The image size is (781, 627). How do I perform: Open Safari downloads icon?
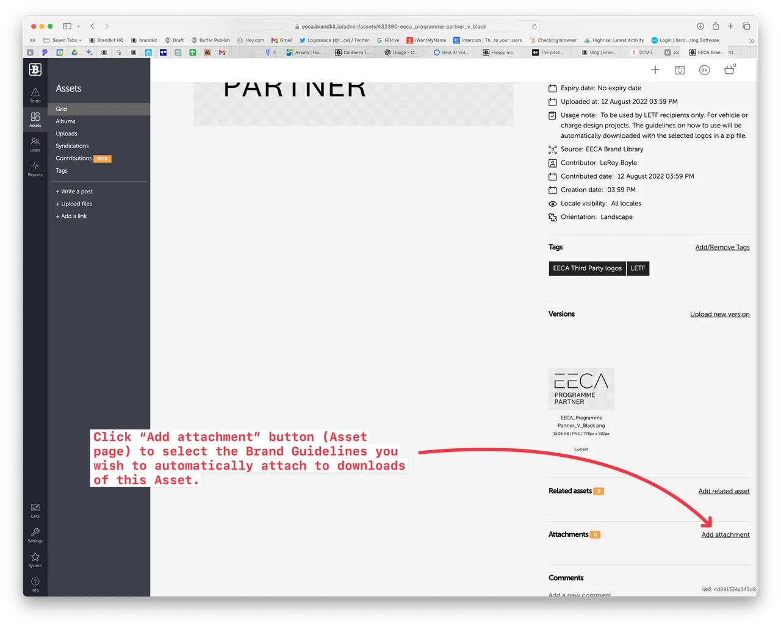tap(700, 26)
